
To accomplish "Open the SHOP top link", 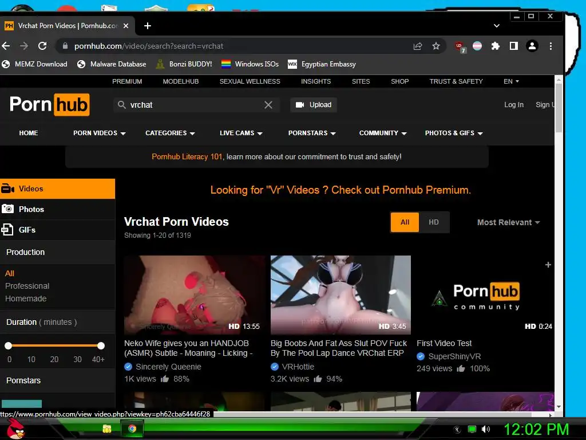I will click(x=399, y=81).
